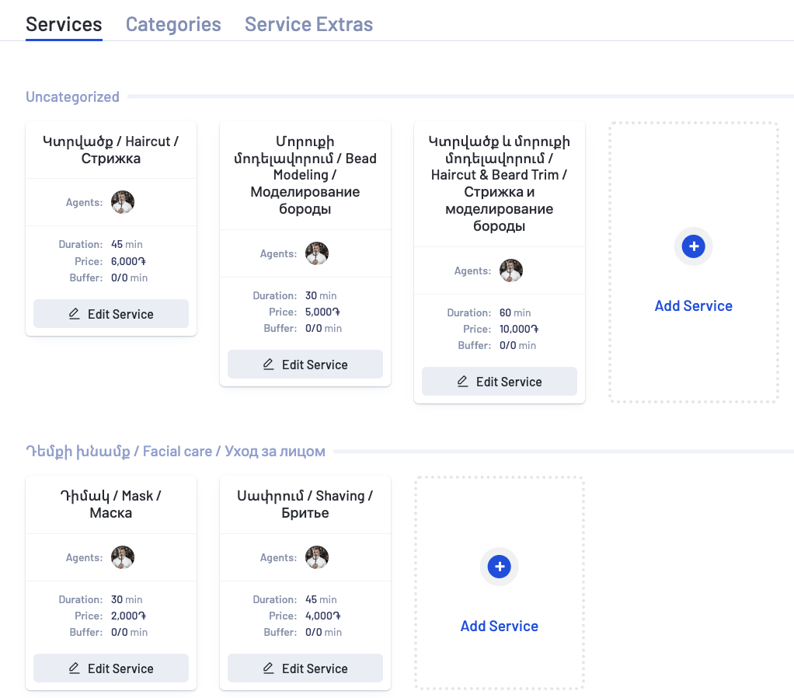Edit the Bead Modeling service
Image resolution: width=794 pixels, height=698 pixels.
305,365
